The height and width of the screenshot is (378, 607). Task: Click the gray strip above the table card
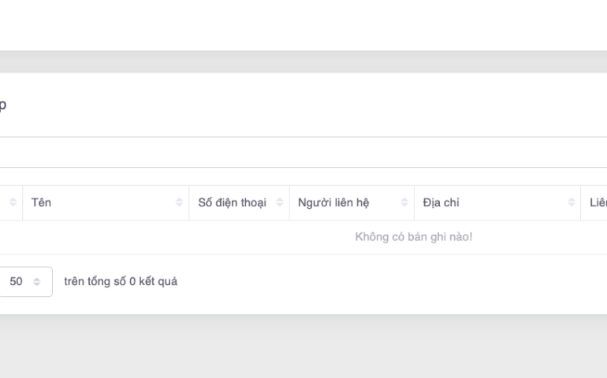click(x=303, y=61)
